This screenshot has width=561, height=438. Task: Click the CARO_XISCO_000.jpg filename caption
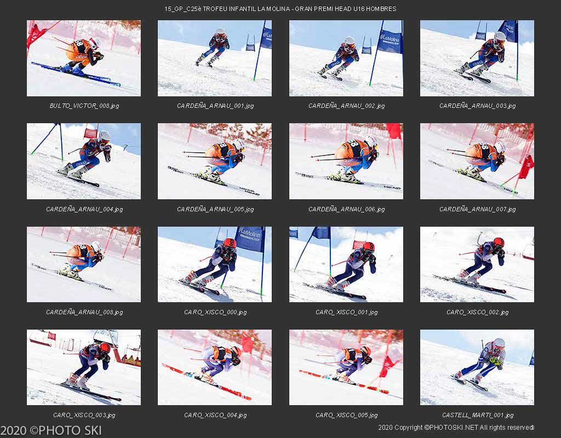(215, 312)
